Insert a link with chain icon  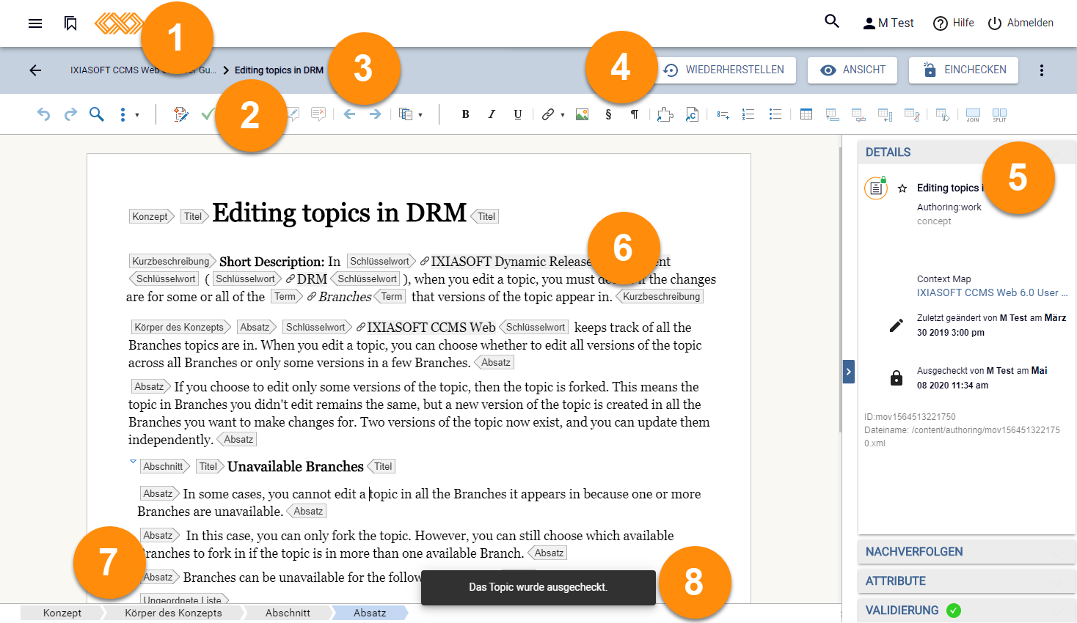coord(548,114)
